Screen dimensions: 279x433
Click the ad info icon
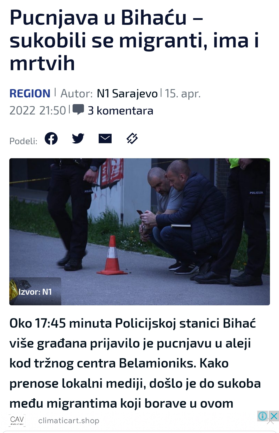point(262,416)
